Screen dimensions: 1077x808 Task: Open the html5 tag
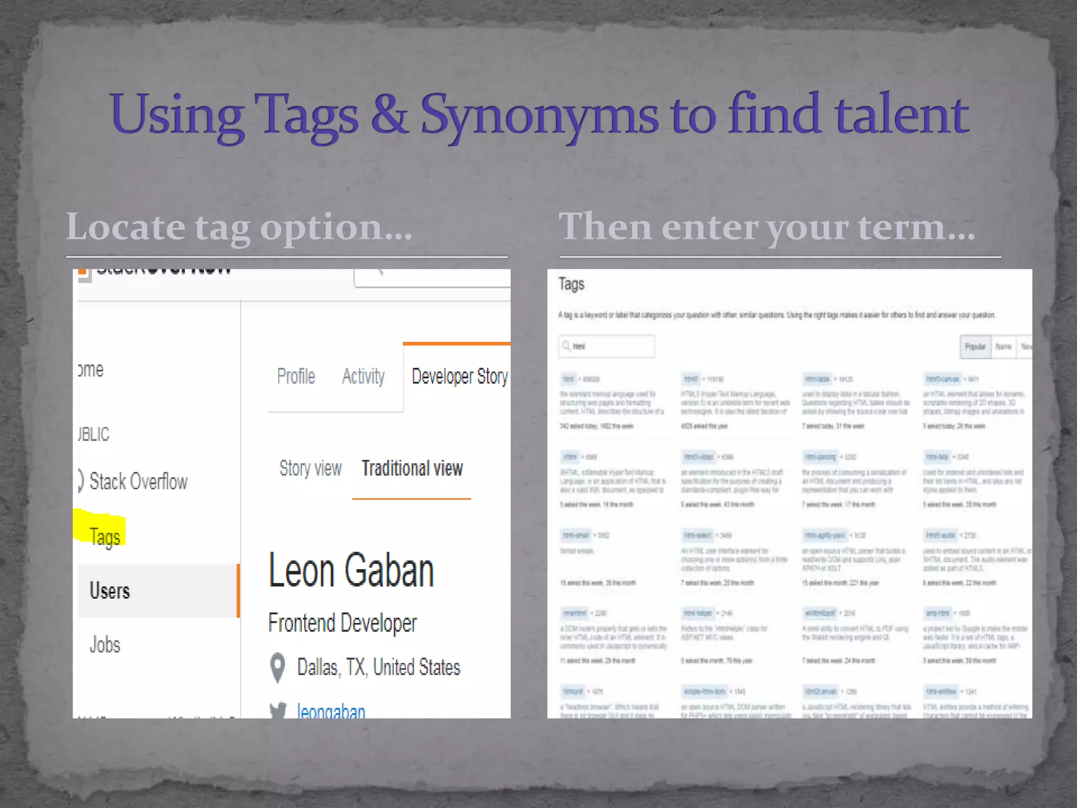pos(690,379)
